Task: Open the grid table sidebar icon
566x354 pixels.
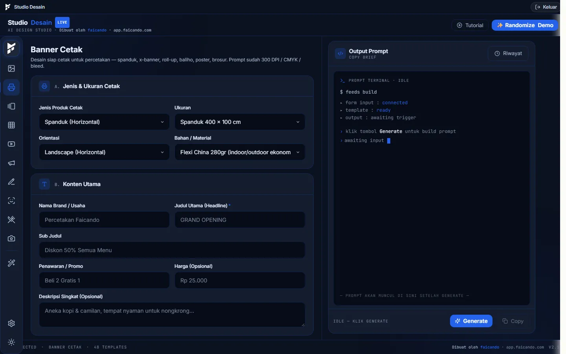Action: [x=11, y=125]
